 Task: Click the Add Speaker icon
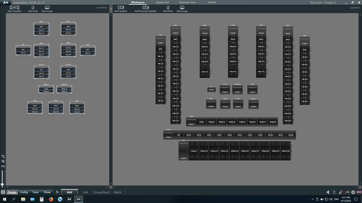[x=121, y=7]
